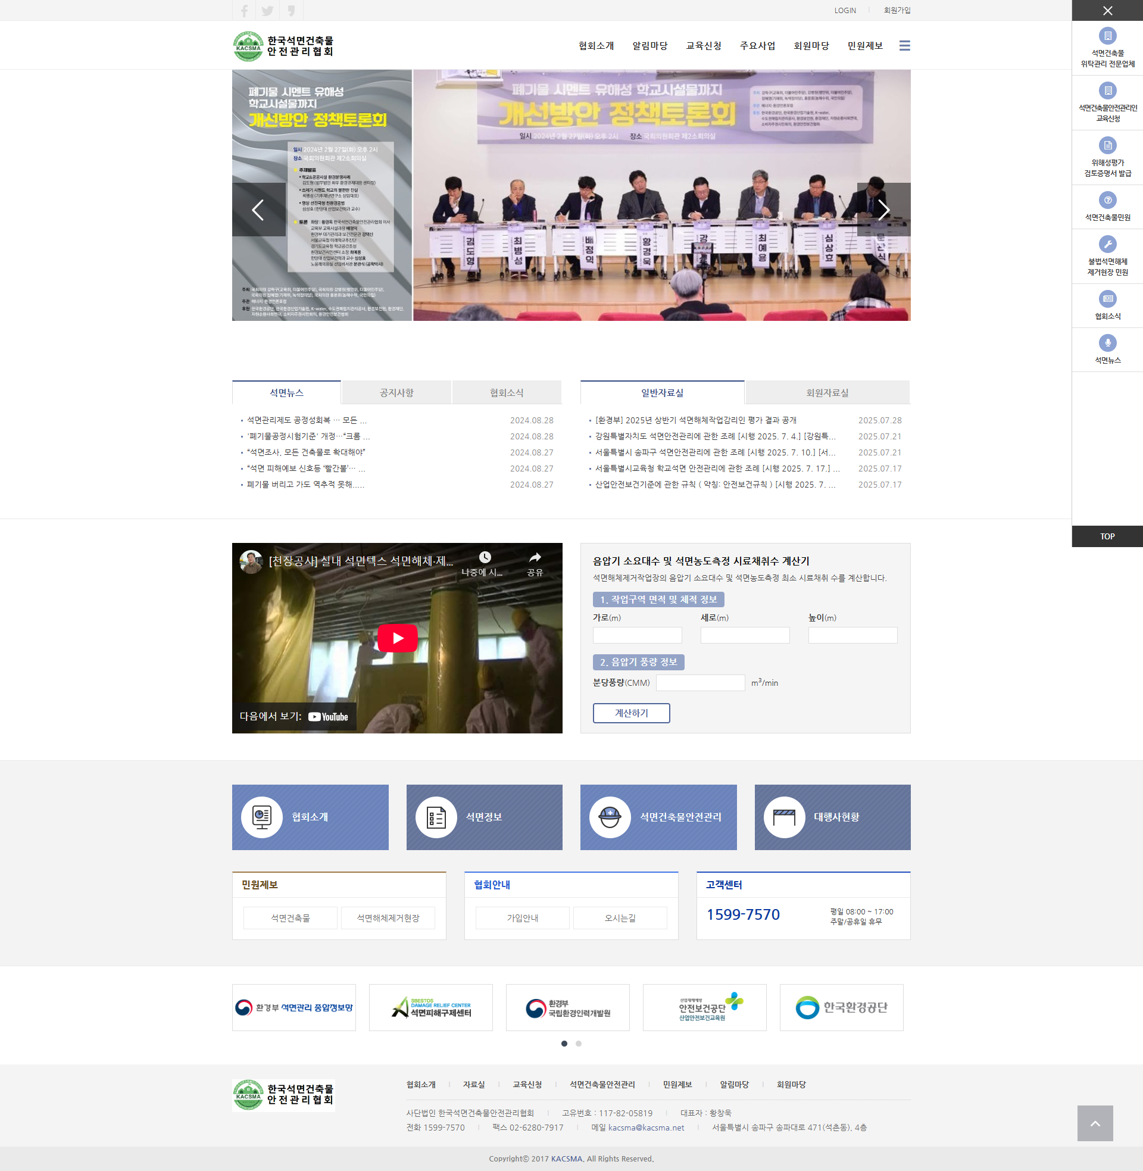Click the 가입안내 button

pos(522,918)
